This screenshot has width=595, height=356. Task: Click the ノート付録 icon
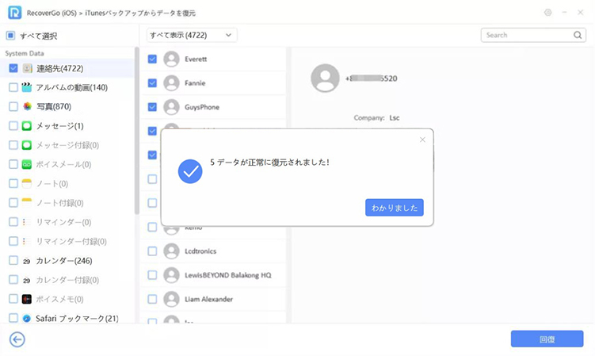point(27,202)
